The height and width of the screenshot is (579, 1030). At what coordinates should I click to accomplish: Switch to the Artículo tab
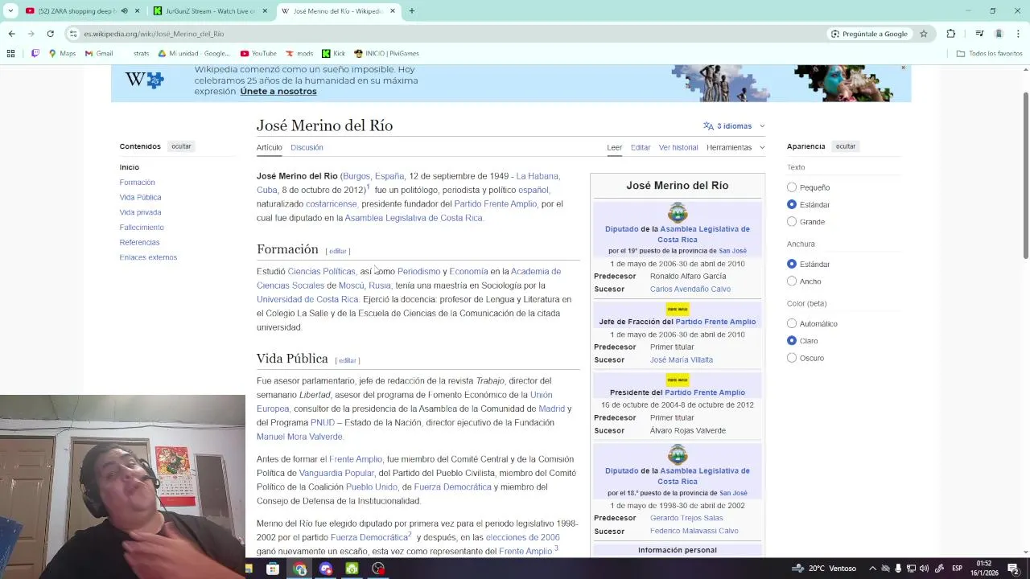pyautogui.click(x=269, y=147)
